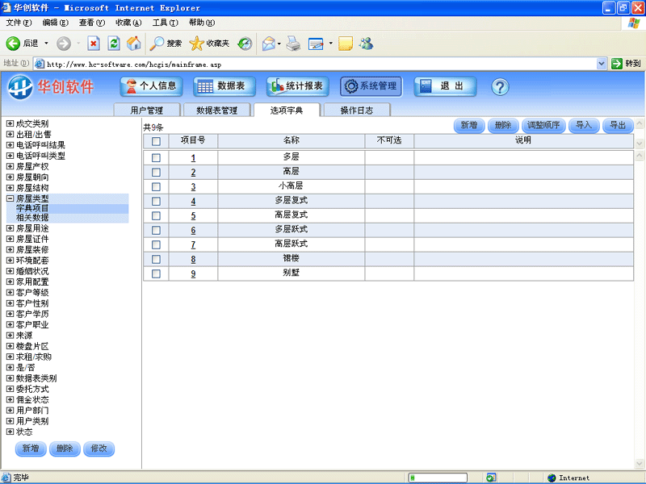Tick the checkbox for row 别墅
The width and height of the screenshot is (646, 484).
pos(156,273)
